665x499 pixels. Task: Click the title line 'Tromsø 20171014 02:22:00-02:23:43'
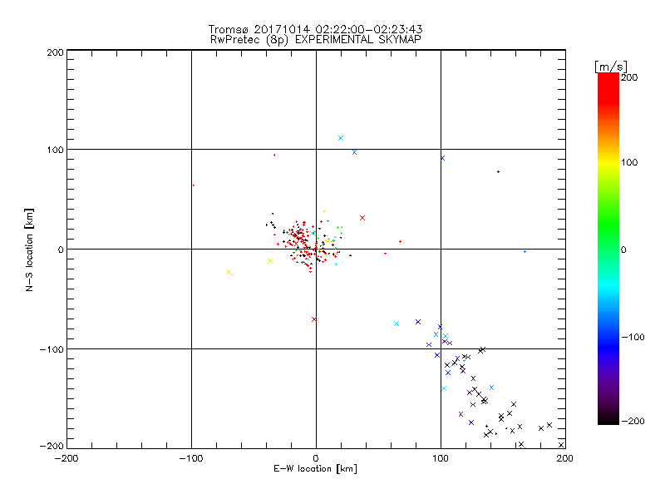click(315, 29)
